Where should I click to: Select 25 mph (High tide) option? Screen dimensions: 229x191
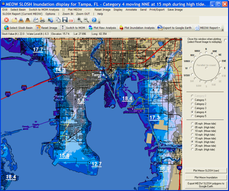(192, 150)
